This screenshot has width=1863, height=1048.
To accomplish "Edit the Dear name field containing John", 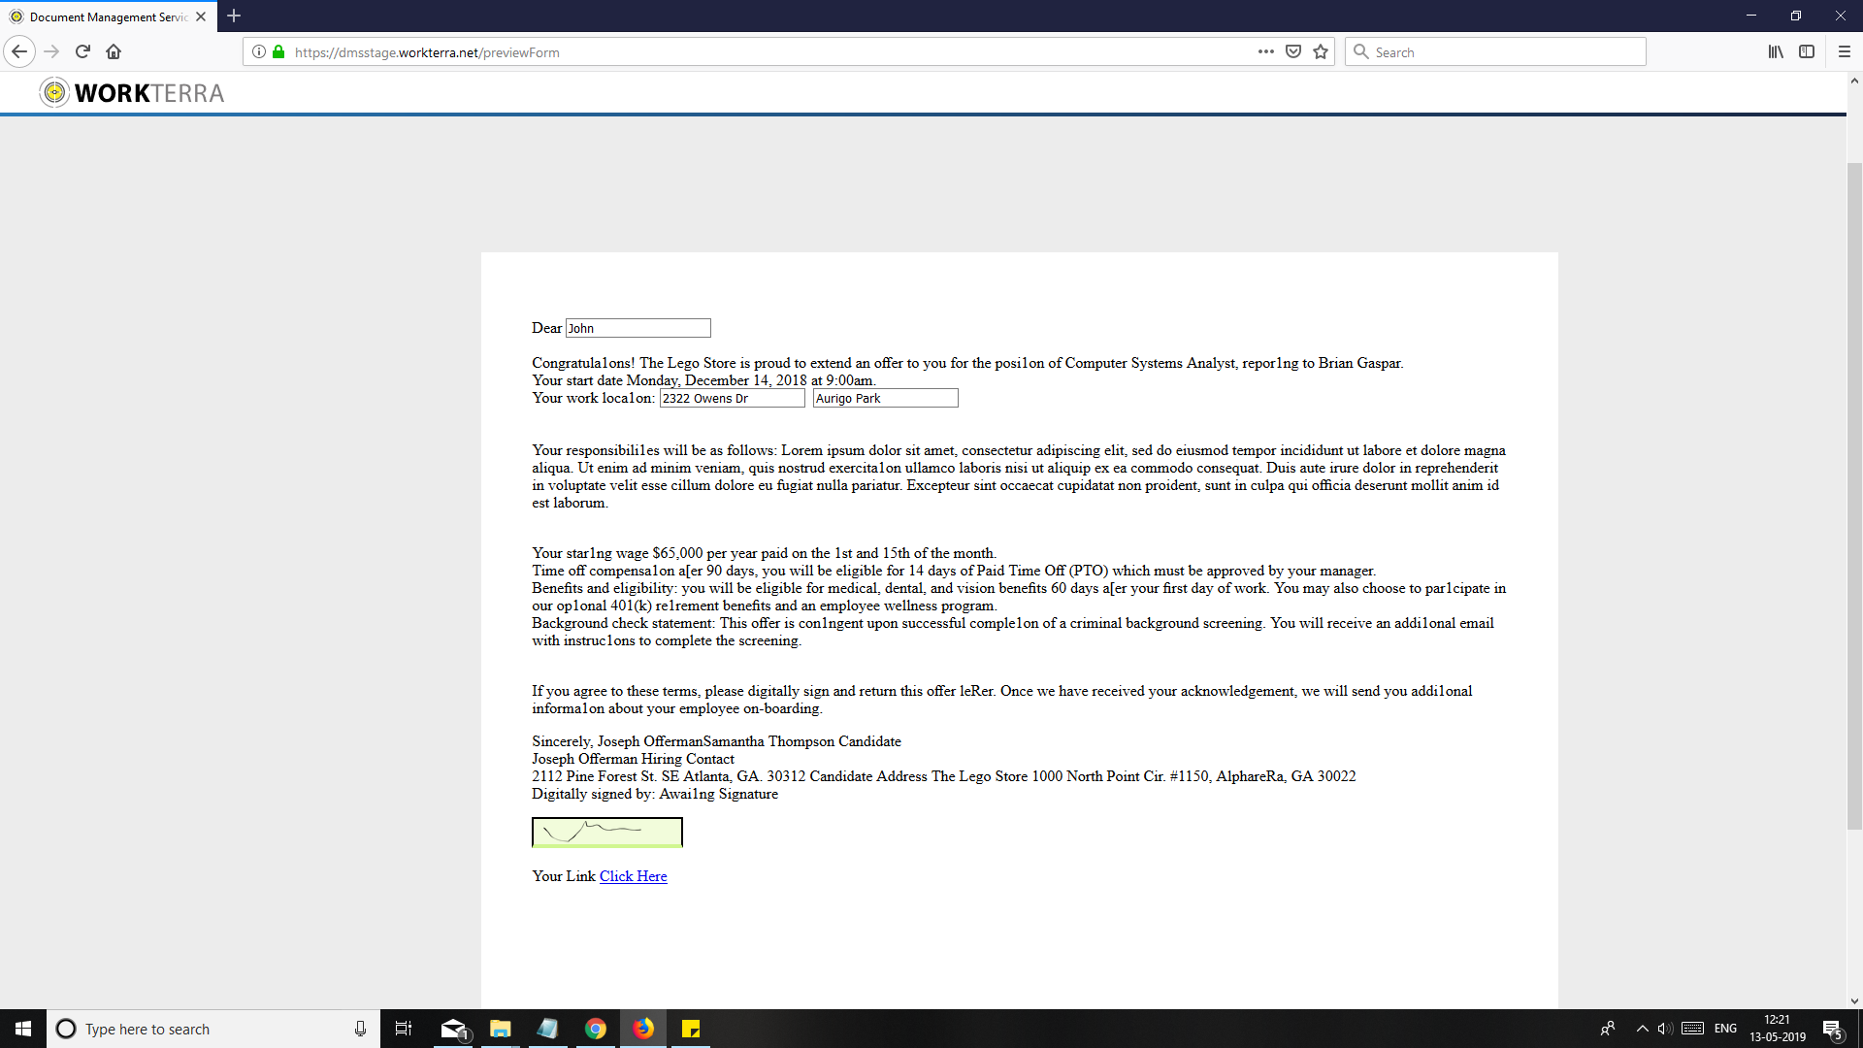I will tap(638, 328).
